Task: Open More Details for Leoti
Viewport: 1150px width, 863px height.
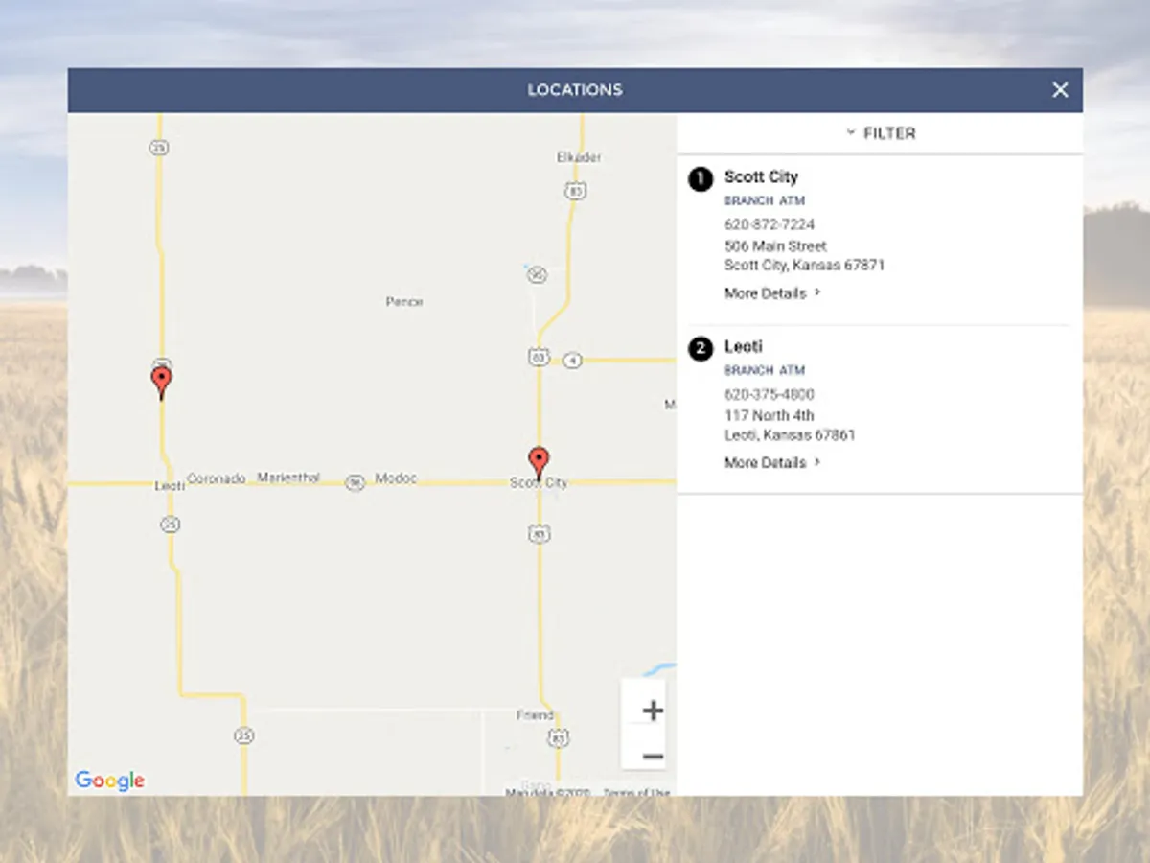Action: coord(772,462)
